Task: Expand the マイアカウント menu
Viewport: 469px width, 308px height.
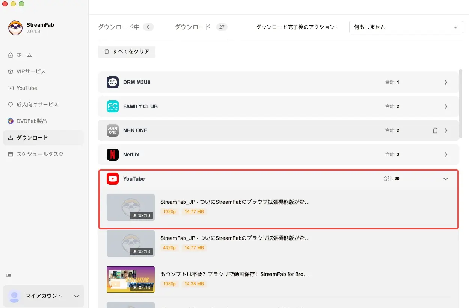Action: point(44,296)
